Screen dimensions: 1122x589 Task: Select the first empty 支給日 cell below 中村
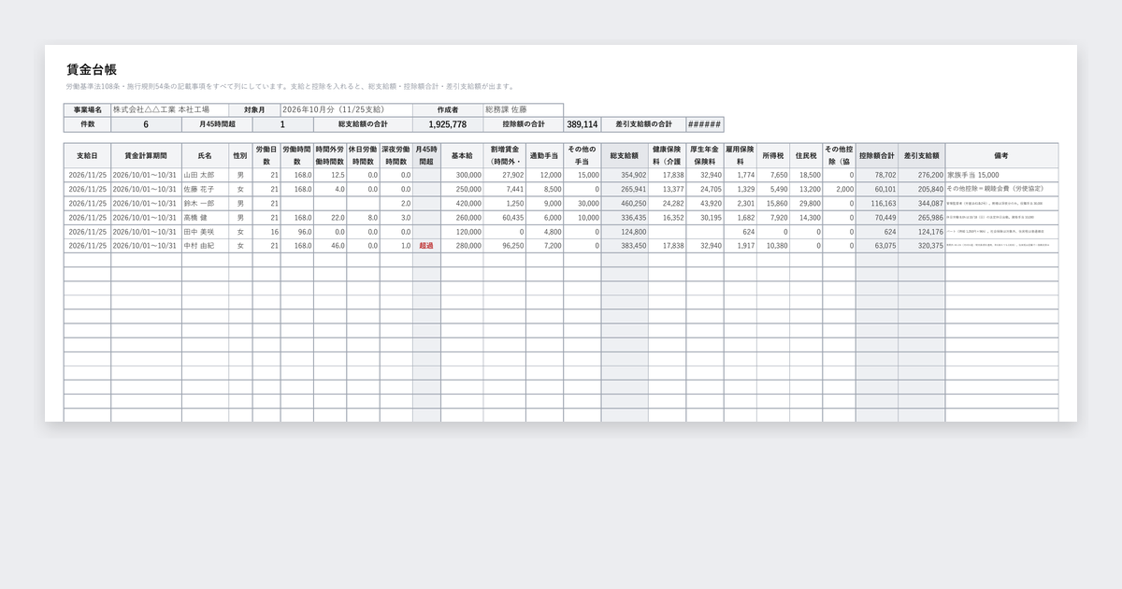coord(87,259)
